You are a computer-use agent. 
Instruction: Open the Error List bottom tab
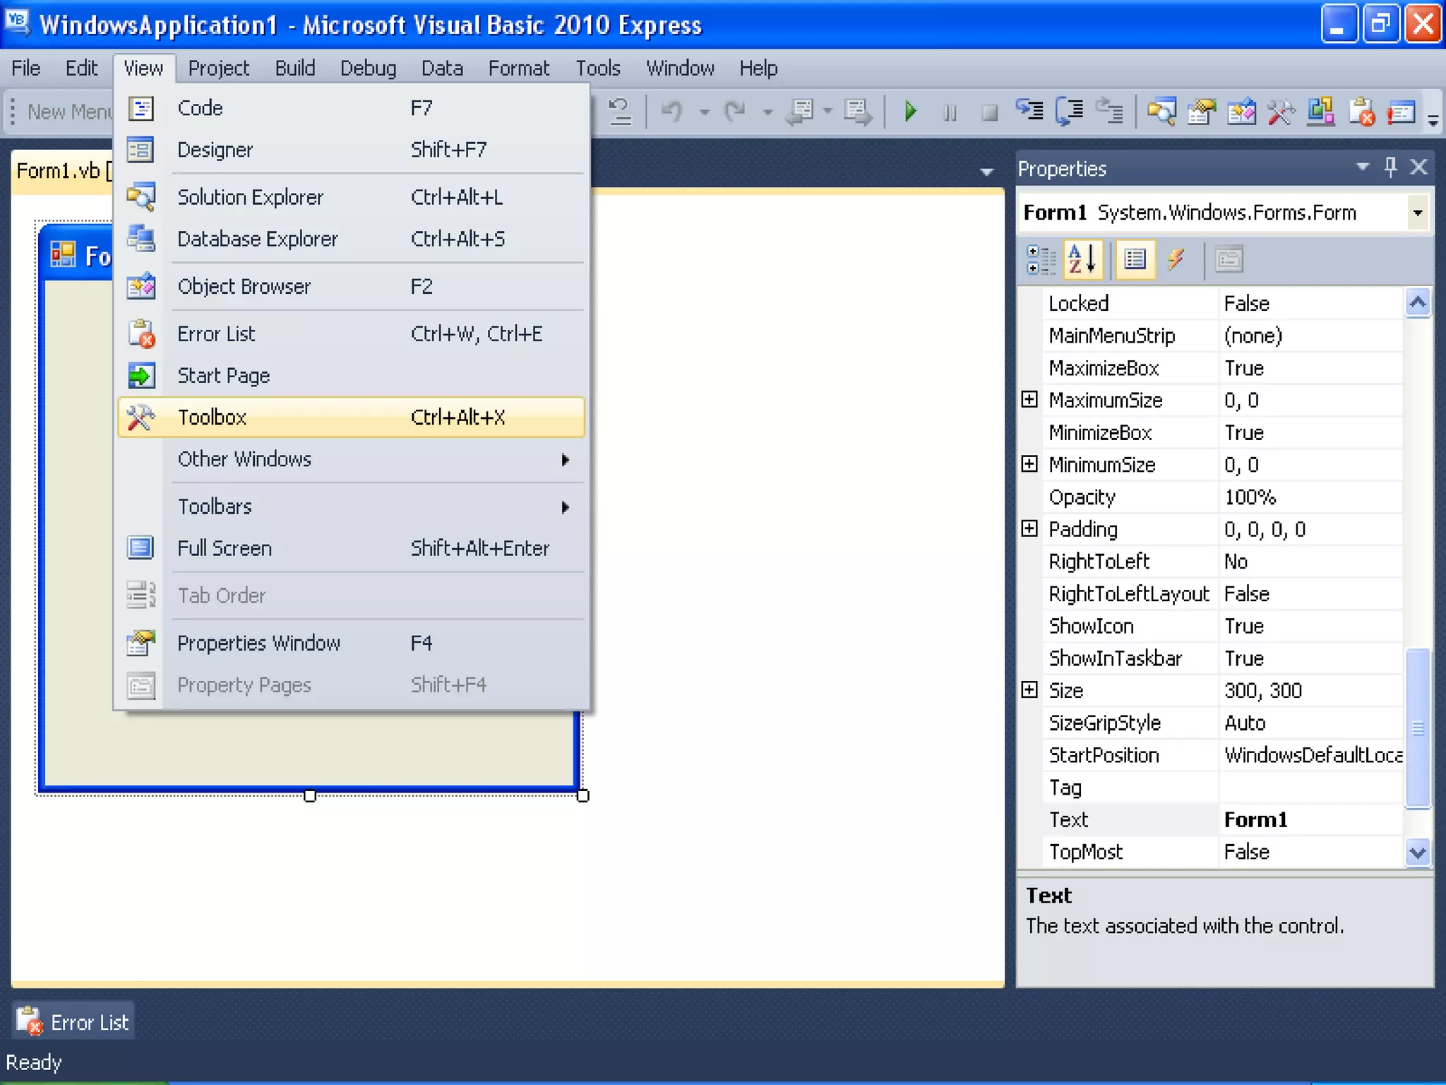73,1021
